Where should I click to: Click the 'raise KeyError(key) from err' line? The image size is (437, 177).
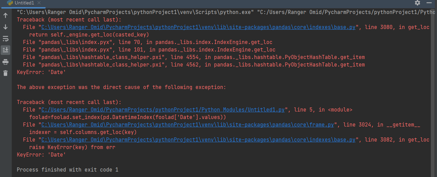[72, 147]
